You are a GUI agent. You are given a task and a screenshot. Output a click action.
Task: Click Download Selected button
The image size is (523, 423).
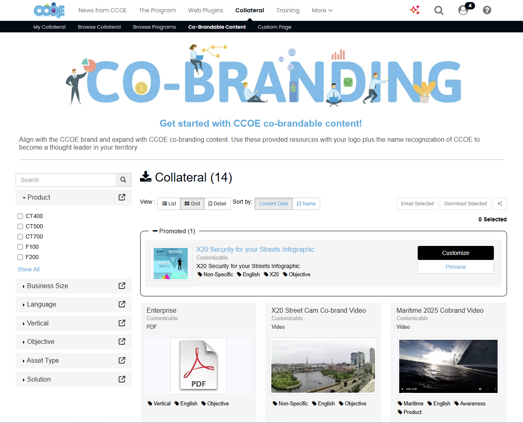point(466,204)
